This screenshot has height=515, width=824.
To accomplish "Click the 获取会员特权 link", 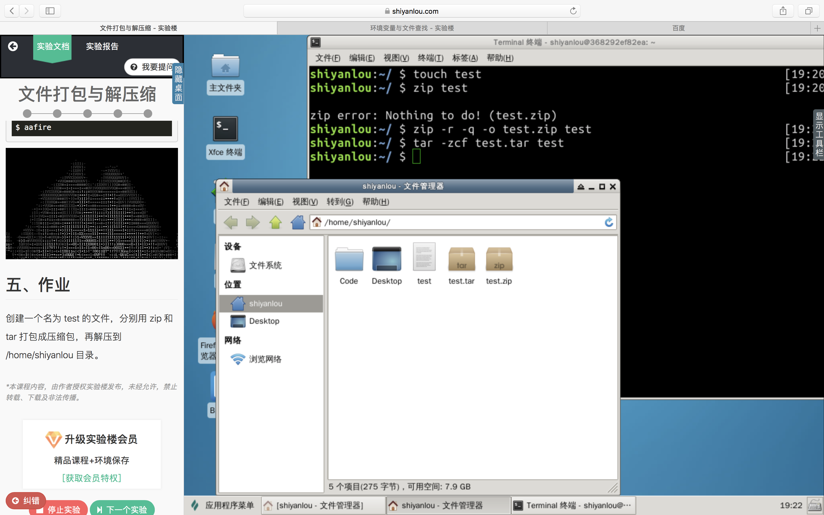I will pyautogui.click(x=92, y=478).
